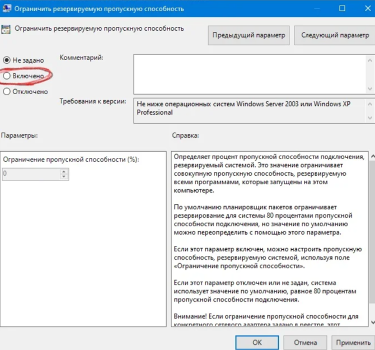Select the "Не задано" radio button

(x=7, y=60)
